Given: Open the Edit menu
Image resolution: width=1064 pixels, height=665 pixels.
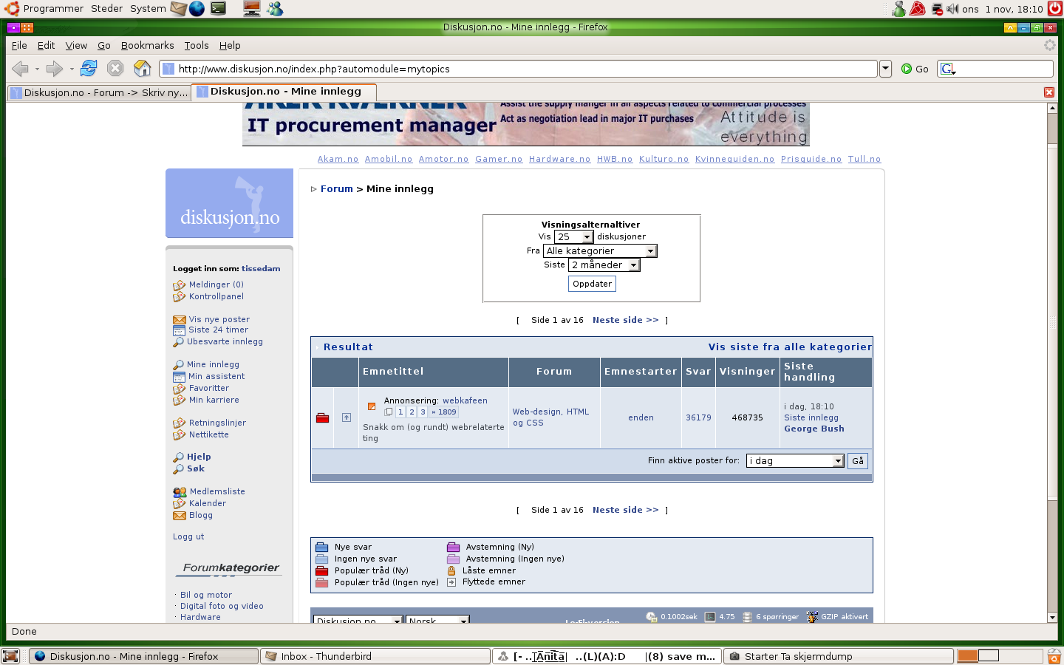Looking at the screenshot, I should point(46,45).
